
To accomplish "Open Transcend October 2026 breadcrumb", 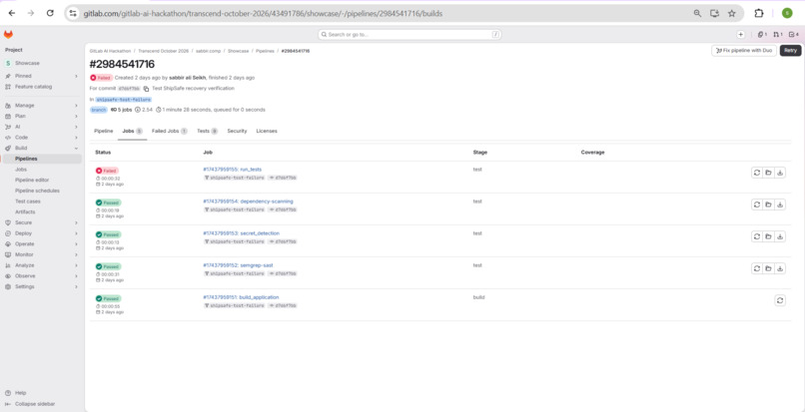I will [x=163, y=51].
